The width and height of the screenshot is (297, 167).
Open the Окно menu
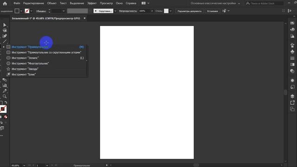[119, 3]
